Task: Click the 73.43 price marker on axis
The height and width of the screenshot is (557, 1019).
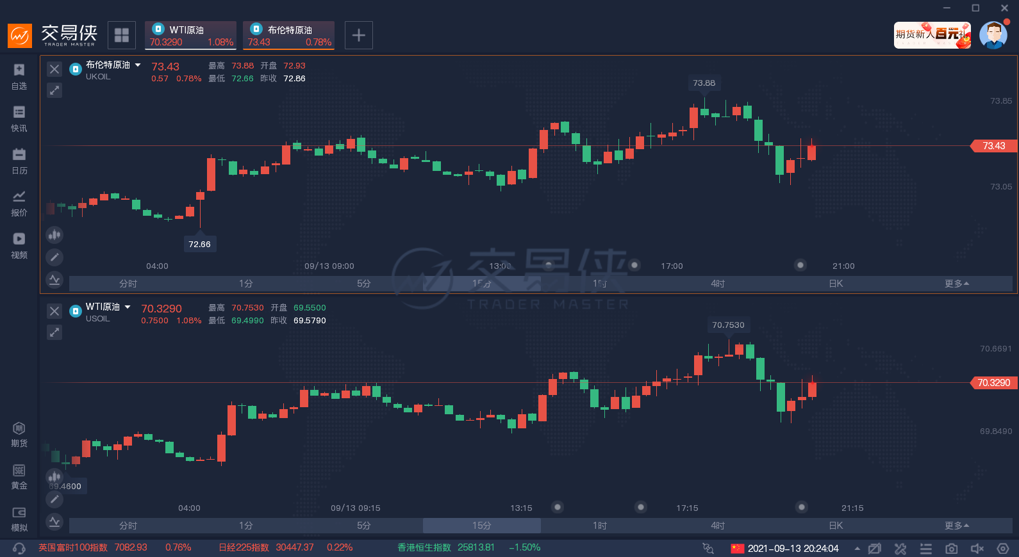Action: pyautogui.click(x=993, y=146)
